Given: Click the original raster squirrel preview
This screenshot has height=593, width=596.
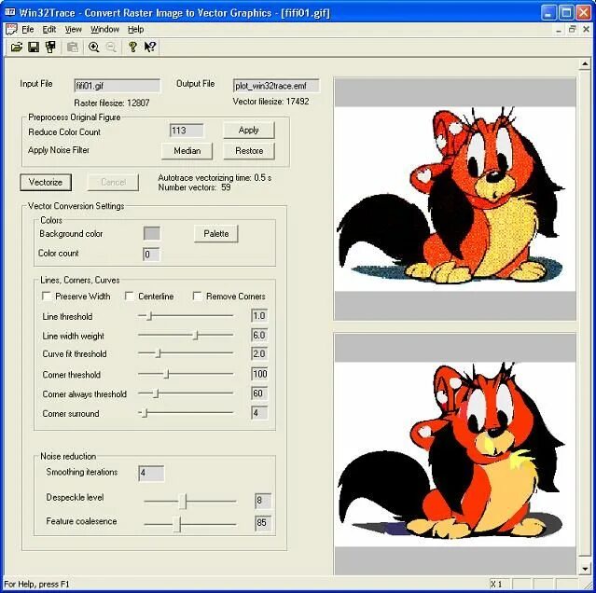Looking at the screenshot, I should pos(455,199).
